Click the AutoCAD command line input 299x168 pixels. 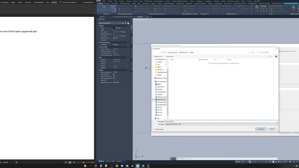[227, 159]
